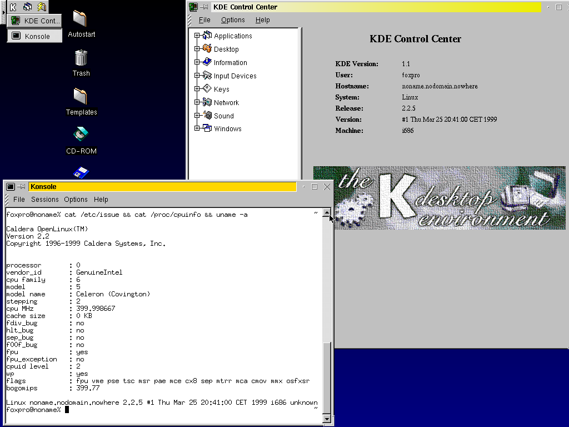
Task: Open the K start menu button
Action: point(13,7)
